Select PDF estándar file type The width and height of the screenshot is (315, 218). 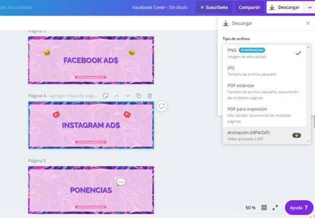264,91
